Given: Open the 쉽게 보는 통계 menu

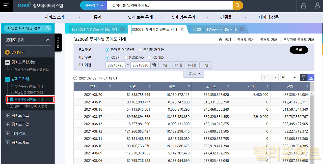Looking at the screenshot, I should (140, 17).
